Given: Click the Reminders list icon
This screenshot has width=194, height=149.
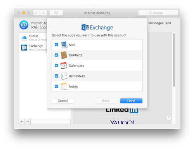Looking at the screenshot, I should [x=64, y=76].
